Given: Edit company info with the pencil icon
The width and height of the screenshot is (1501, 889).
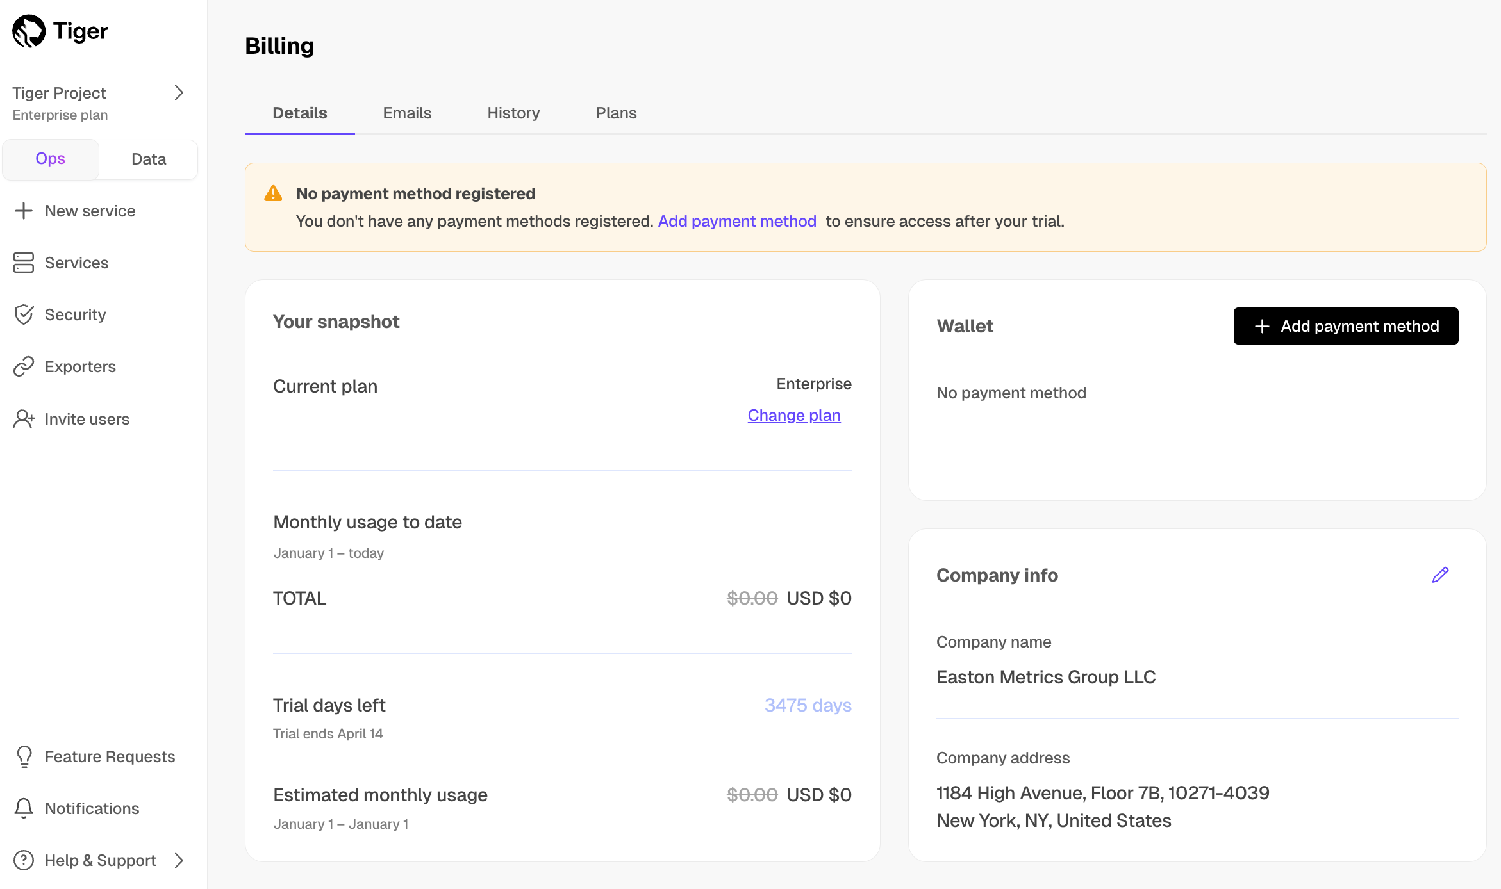Looking at the screenshot, I should [1440, 575].
